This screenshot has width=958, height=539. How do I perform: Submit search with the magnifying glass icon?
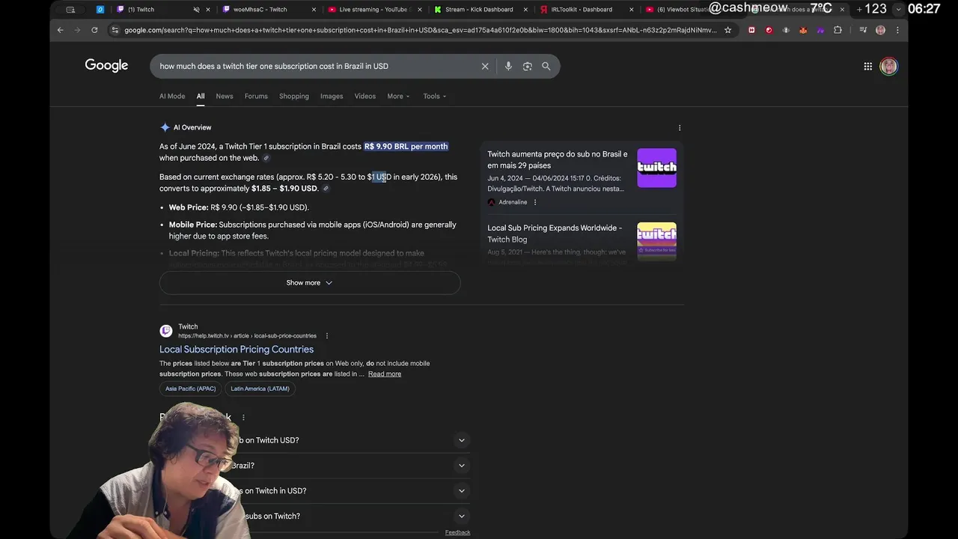tap(546, 66)
